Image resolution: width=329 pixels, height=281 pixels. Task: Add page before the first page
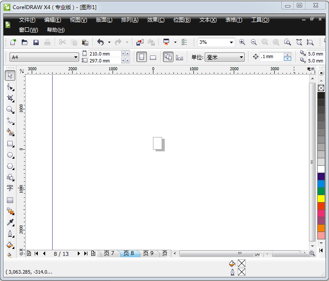[x=29, y=254]
